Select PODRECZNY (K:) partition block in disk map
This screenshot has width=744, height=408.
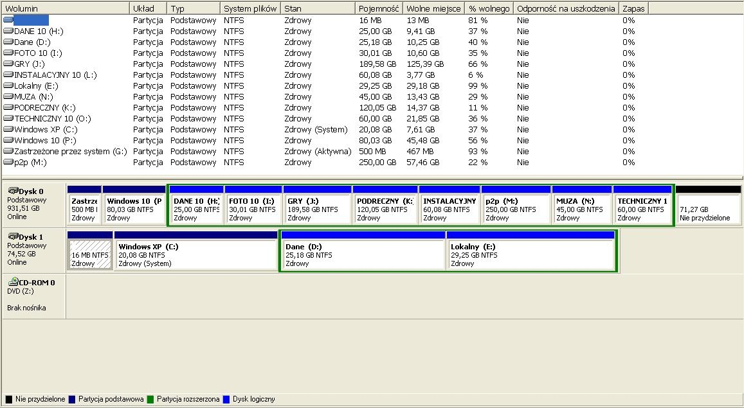tap(385, 205)
